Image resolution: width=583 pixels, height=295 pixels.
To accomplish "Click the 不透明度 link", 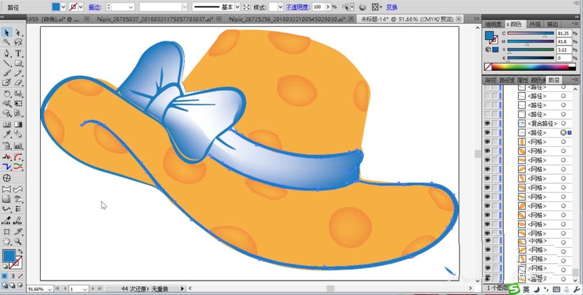I will click(x=298, y=7).
